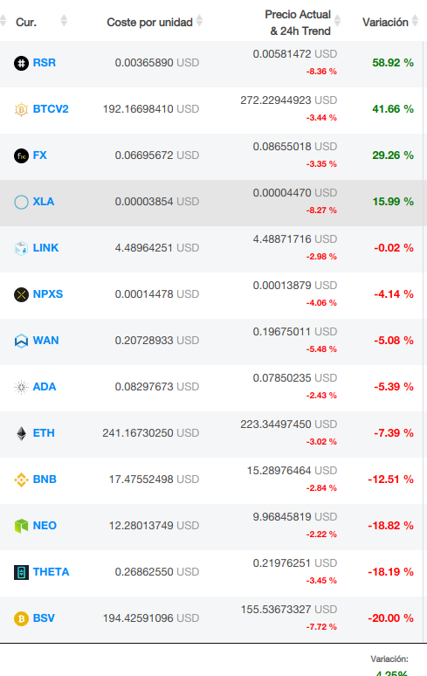Click the BNB coin icon
The width and height of the screenshot is (427, 676).
pyautogui.click(x=21, y=479)
